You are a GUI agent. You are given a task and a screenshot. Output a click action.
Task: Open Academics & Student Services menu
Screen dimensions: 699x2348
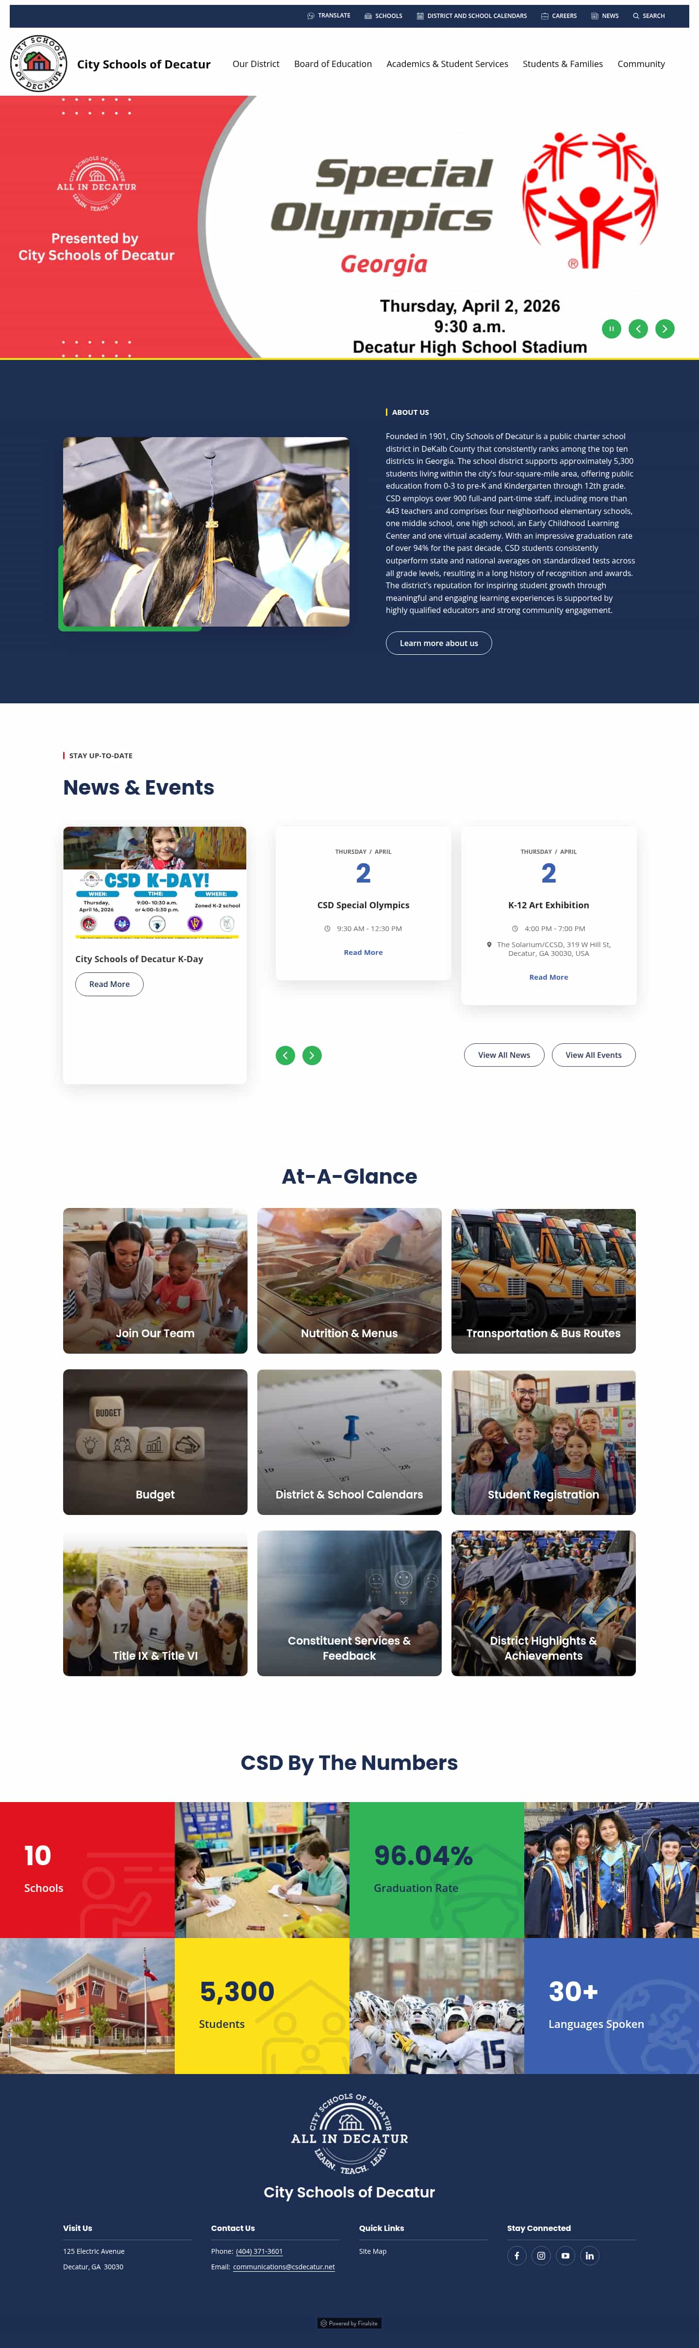(448, 64)
